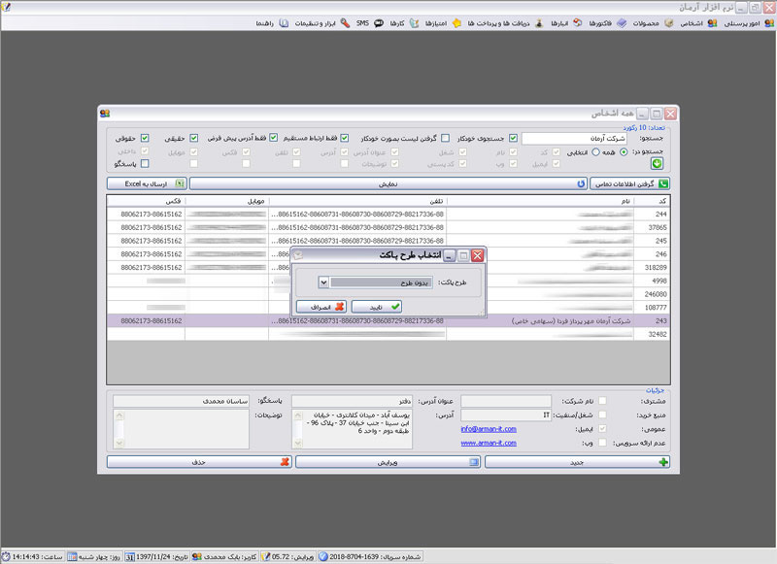The width and height of the screenshot is (777, 564).
Task: Click the envelope icon in the envelope dialog
Action: (x=298, y=255)
